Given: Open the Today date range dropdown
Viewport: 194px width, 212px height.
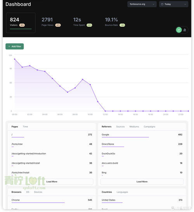Looking at the screenshot, I should (173, 4).
